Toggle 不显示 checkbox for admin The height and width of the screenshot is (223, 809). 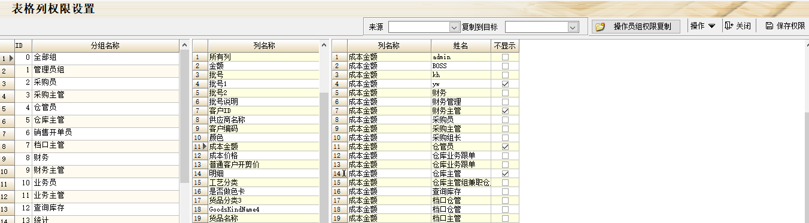pyautogui.click(x=505, y=57)
